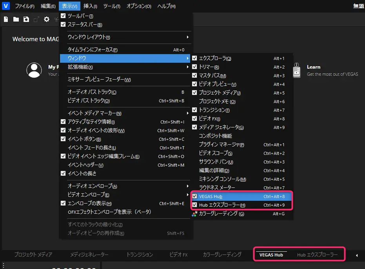Switch to the VEGAS Hub tab
This screenshot has width=365, height=269.
coord(271,255)
